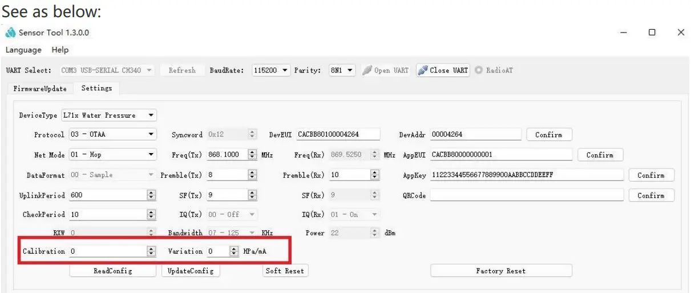The image size is (691, 293).
Task: Open the Help menu
Action: [x=60, y=50]
